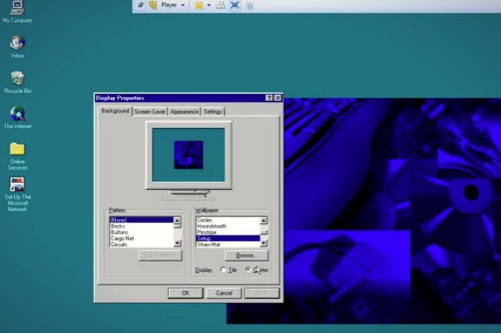The height and width of the screenshot is (333, 501).
Task: Click the yellow power icon in toolbar
Action: 199,5
